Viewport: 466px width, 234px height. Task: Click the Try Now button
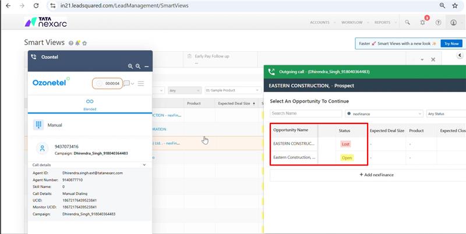tap(451, 44)
